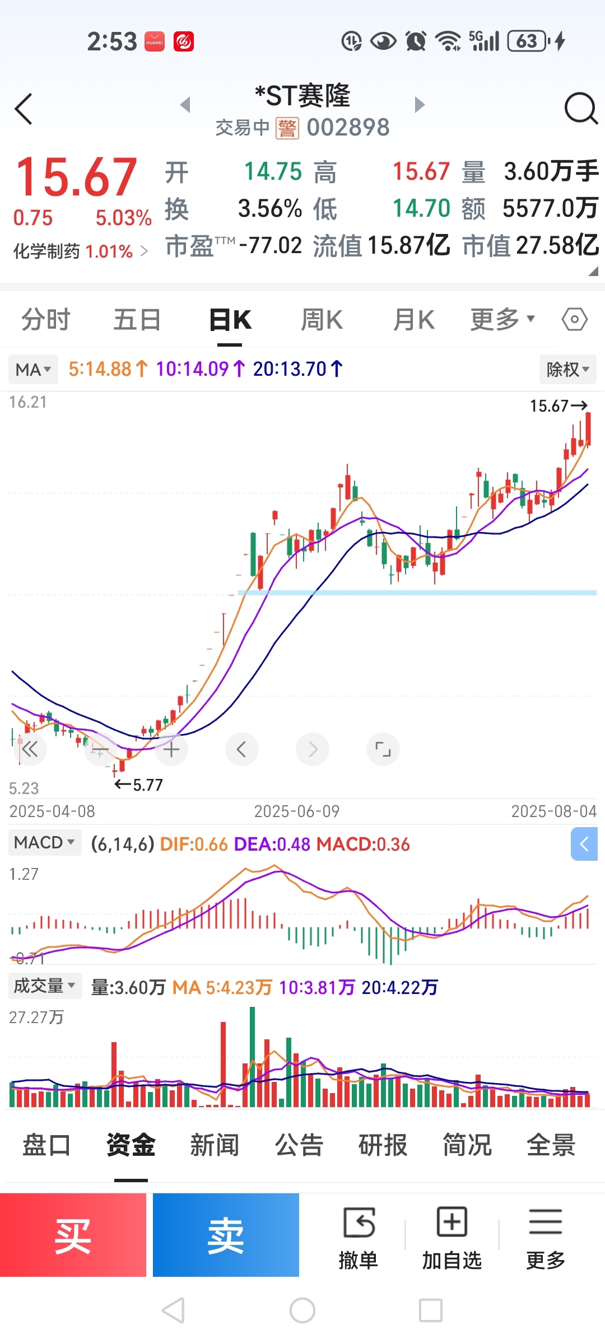Open the 简况 company profile tab
Viewport: 605px width, 1344px height.
(467, 1145)
